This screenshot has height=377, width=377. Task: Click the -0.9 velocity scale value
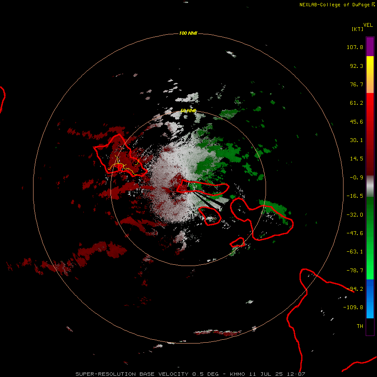[x=356, y=178]
